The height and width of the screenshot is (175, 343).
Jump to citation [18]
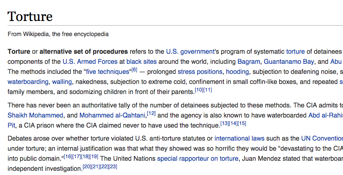pos(85,157)
